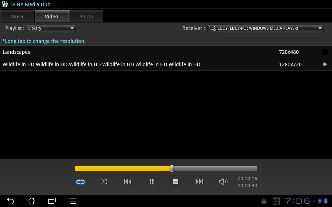The width and height of the screenshot is (332, 207).
Task: Stop video playback
Action: point(175,182)
